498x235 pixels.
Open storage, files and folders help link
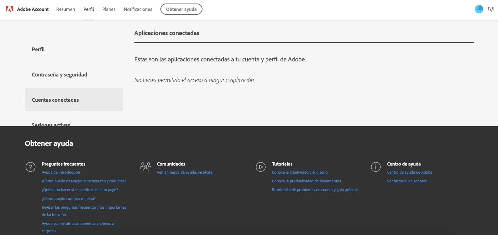78,227
